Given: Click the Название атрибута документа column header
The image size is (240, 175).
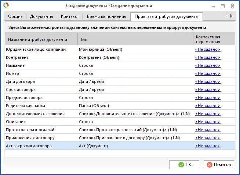Looking at the screenshot, I should point(41,39).
